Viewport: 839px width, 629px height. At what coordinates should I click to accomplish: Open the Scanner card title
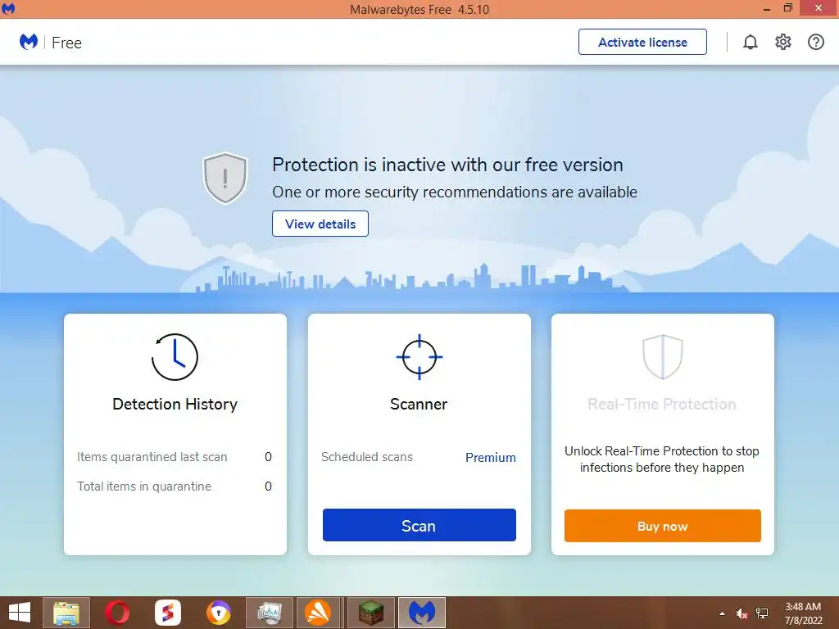(x=419, y=404)
